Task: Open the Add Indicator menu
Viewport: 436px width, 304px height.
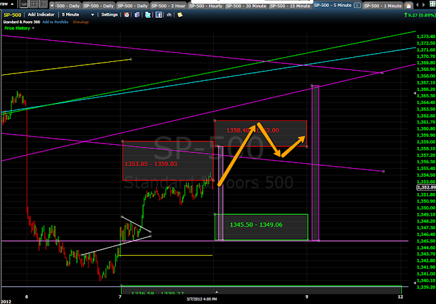Action: (x=41, y=14)
